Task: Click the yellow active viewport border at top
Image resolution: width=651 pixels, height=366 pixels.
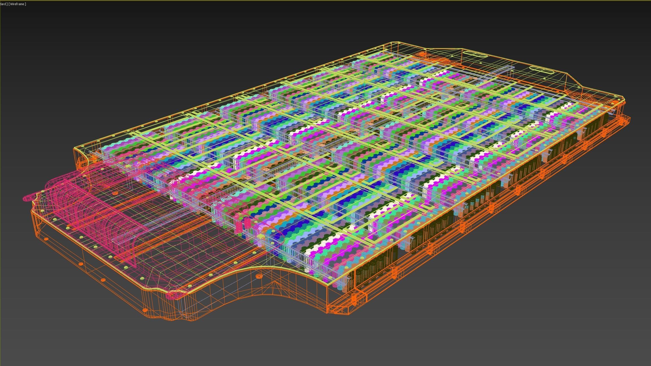Action: pyautogui.click(x=325, y=0)
